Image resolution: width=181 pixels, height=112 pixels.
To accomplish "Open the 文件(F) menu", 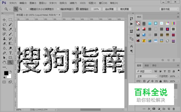I will (x=13, y=3).
